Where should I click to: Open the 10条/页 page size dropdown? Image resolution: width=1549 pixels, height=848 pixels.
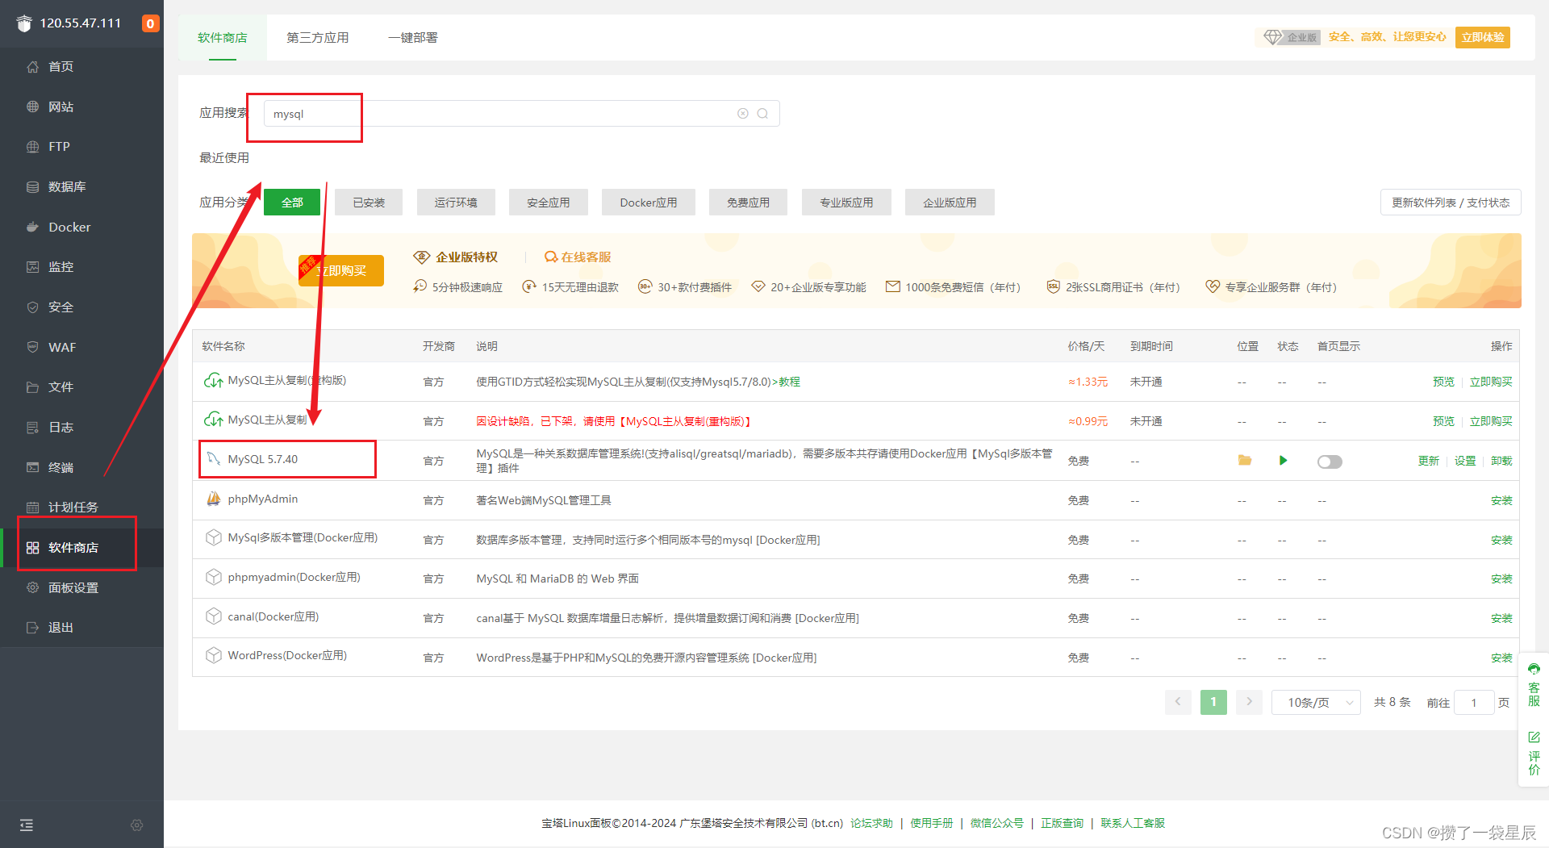[1316, 703]
